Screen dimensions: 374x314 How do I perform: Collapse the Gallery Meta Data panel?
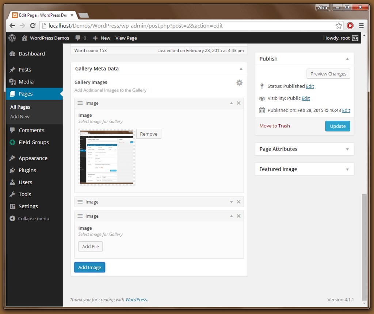coord(241,69)
